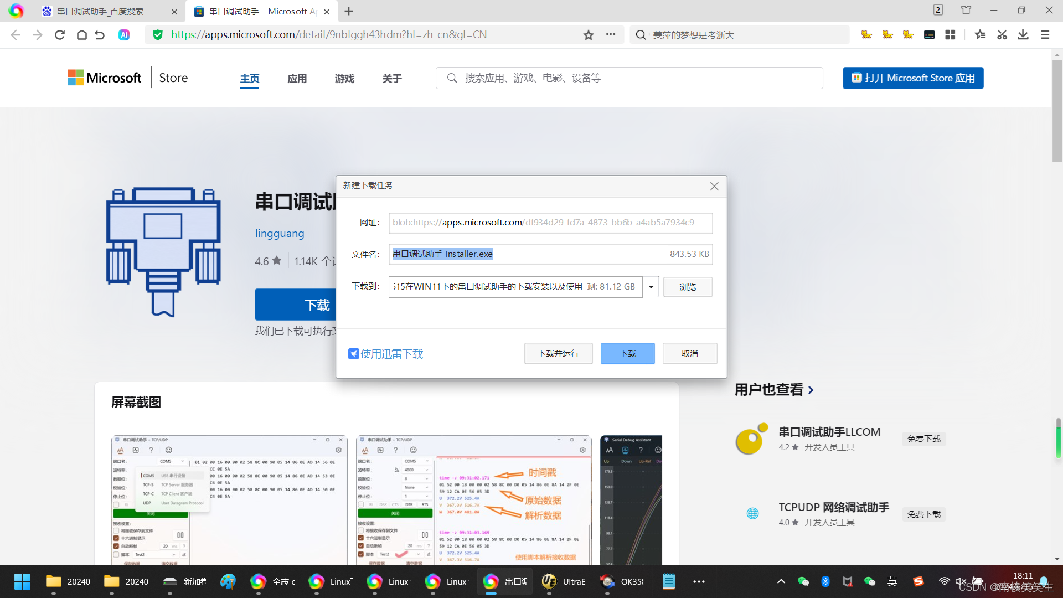
Task: Reload the current page
Action: 60,35
